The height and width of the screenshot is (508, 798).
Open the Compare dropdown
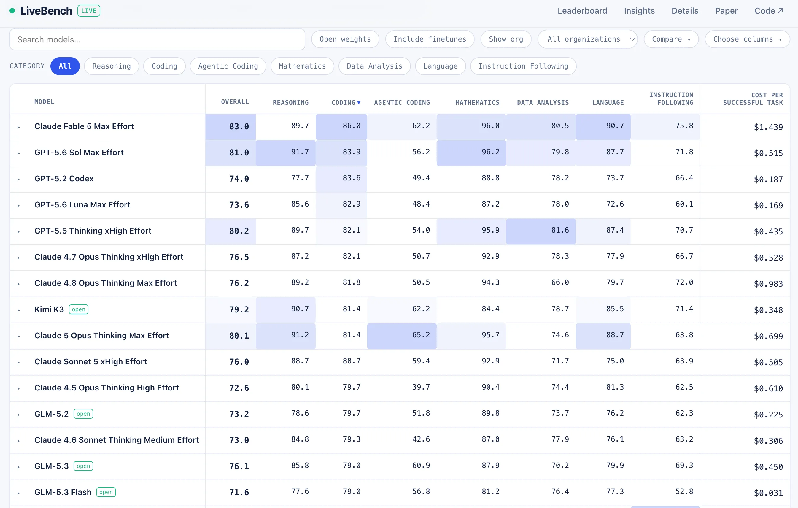coord(671,39)
